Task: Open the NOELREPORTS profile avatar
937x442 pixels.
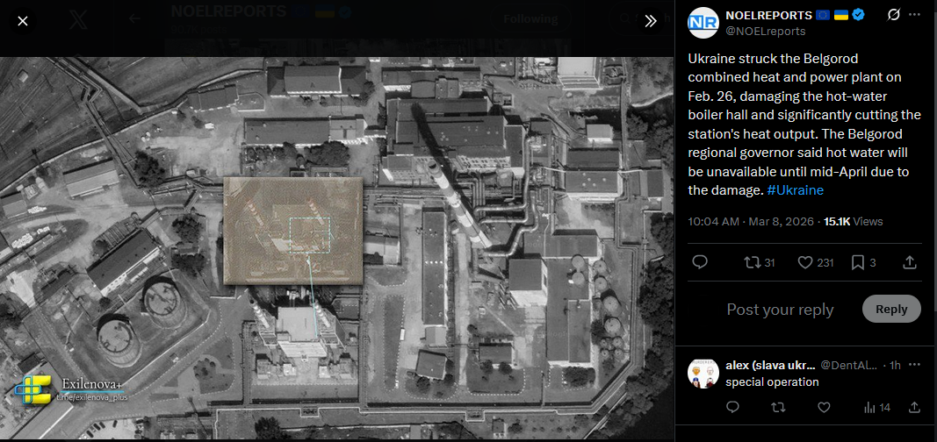Action: pyautogui.click(x=703, y=23)
